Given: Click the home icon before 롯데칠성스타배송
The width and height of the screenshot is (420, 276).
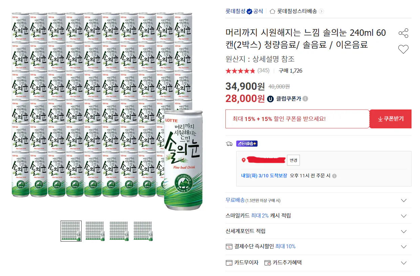Looking at the screenshot, I should click(272, 11).
